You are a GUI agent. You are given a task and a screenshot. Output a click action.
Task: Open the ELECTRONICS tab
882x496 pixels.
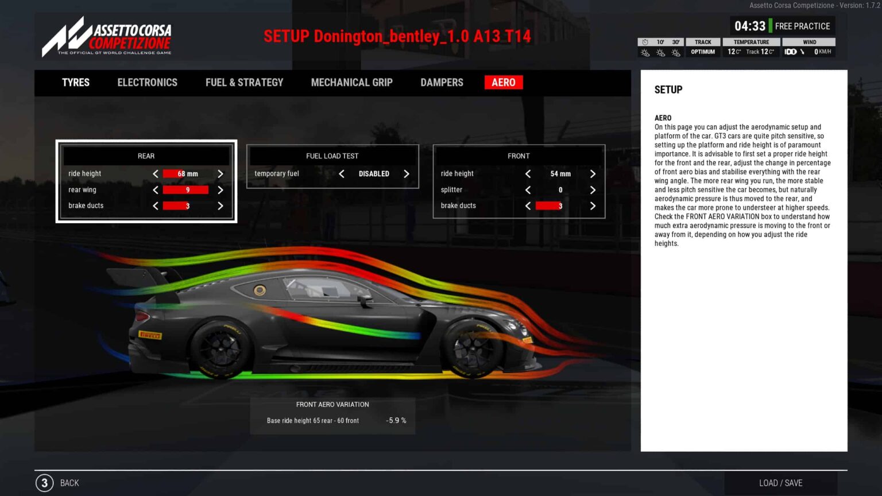147,82
